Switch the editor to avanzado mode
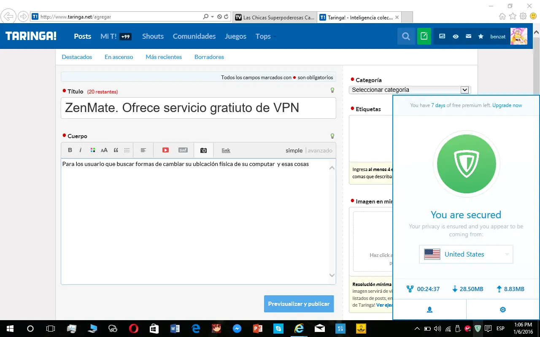Screen dimensions: 540x337 coord(320,150)
